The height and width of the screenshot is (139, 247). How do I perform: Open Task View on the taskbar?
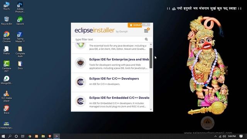(x=23, y=136)
